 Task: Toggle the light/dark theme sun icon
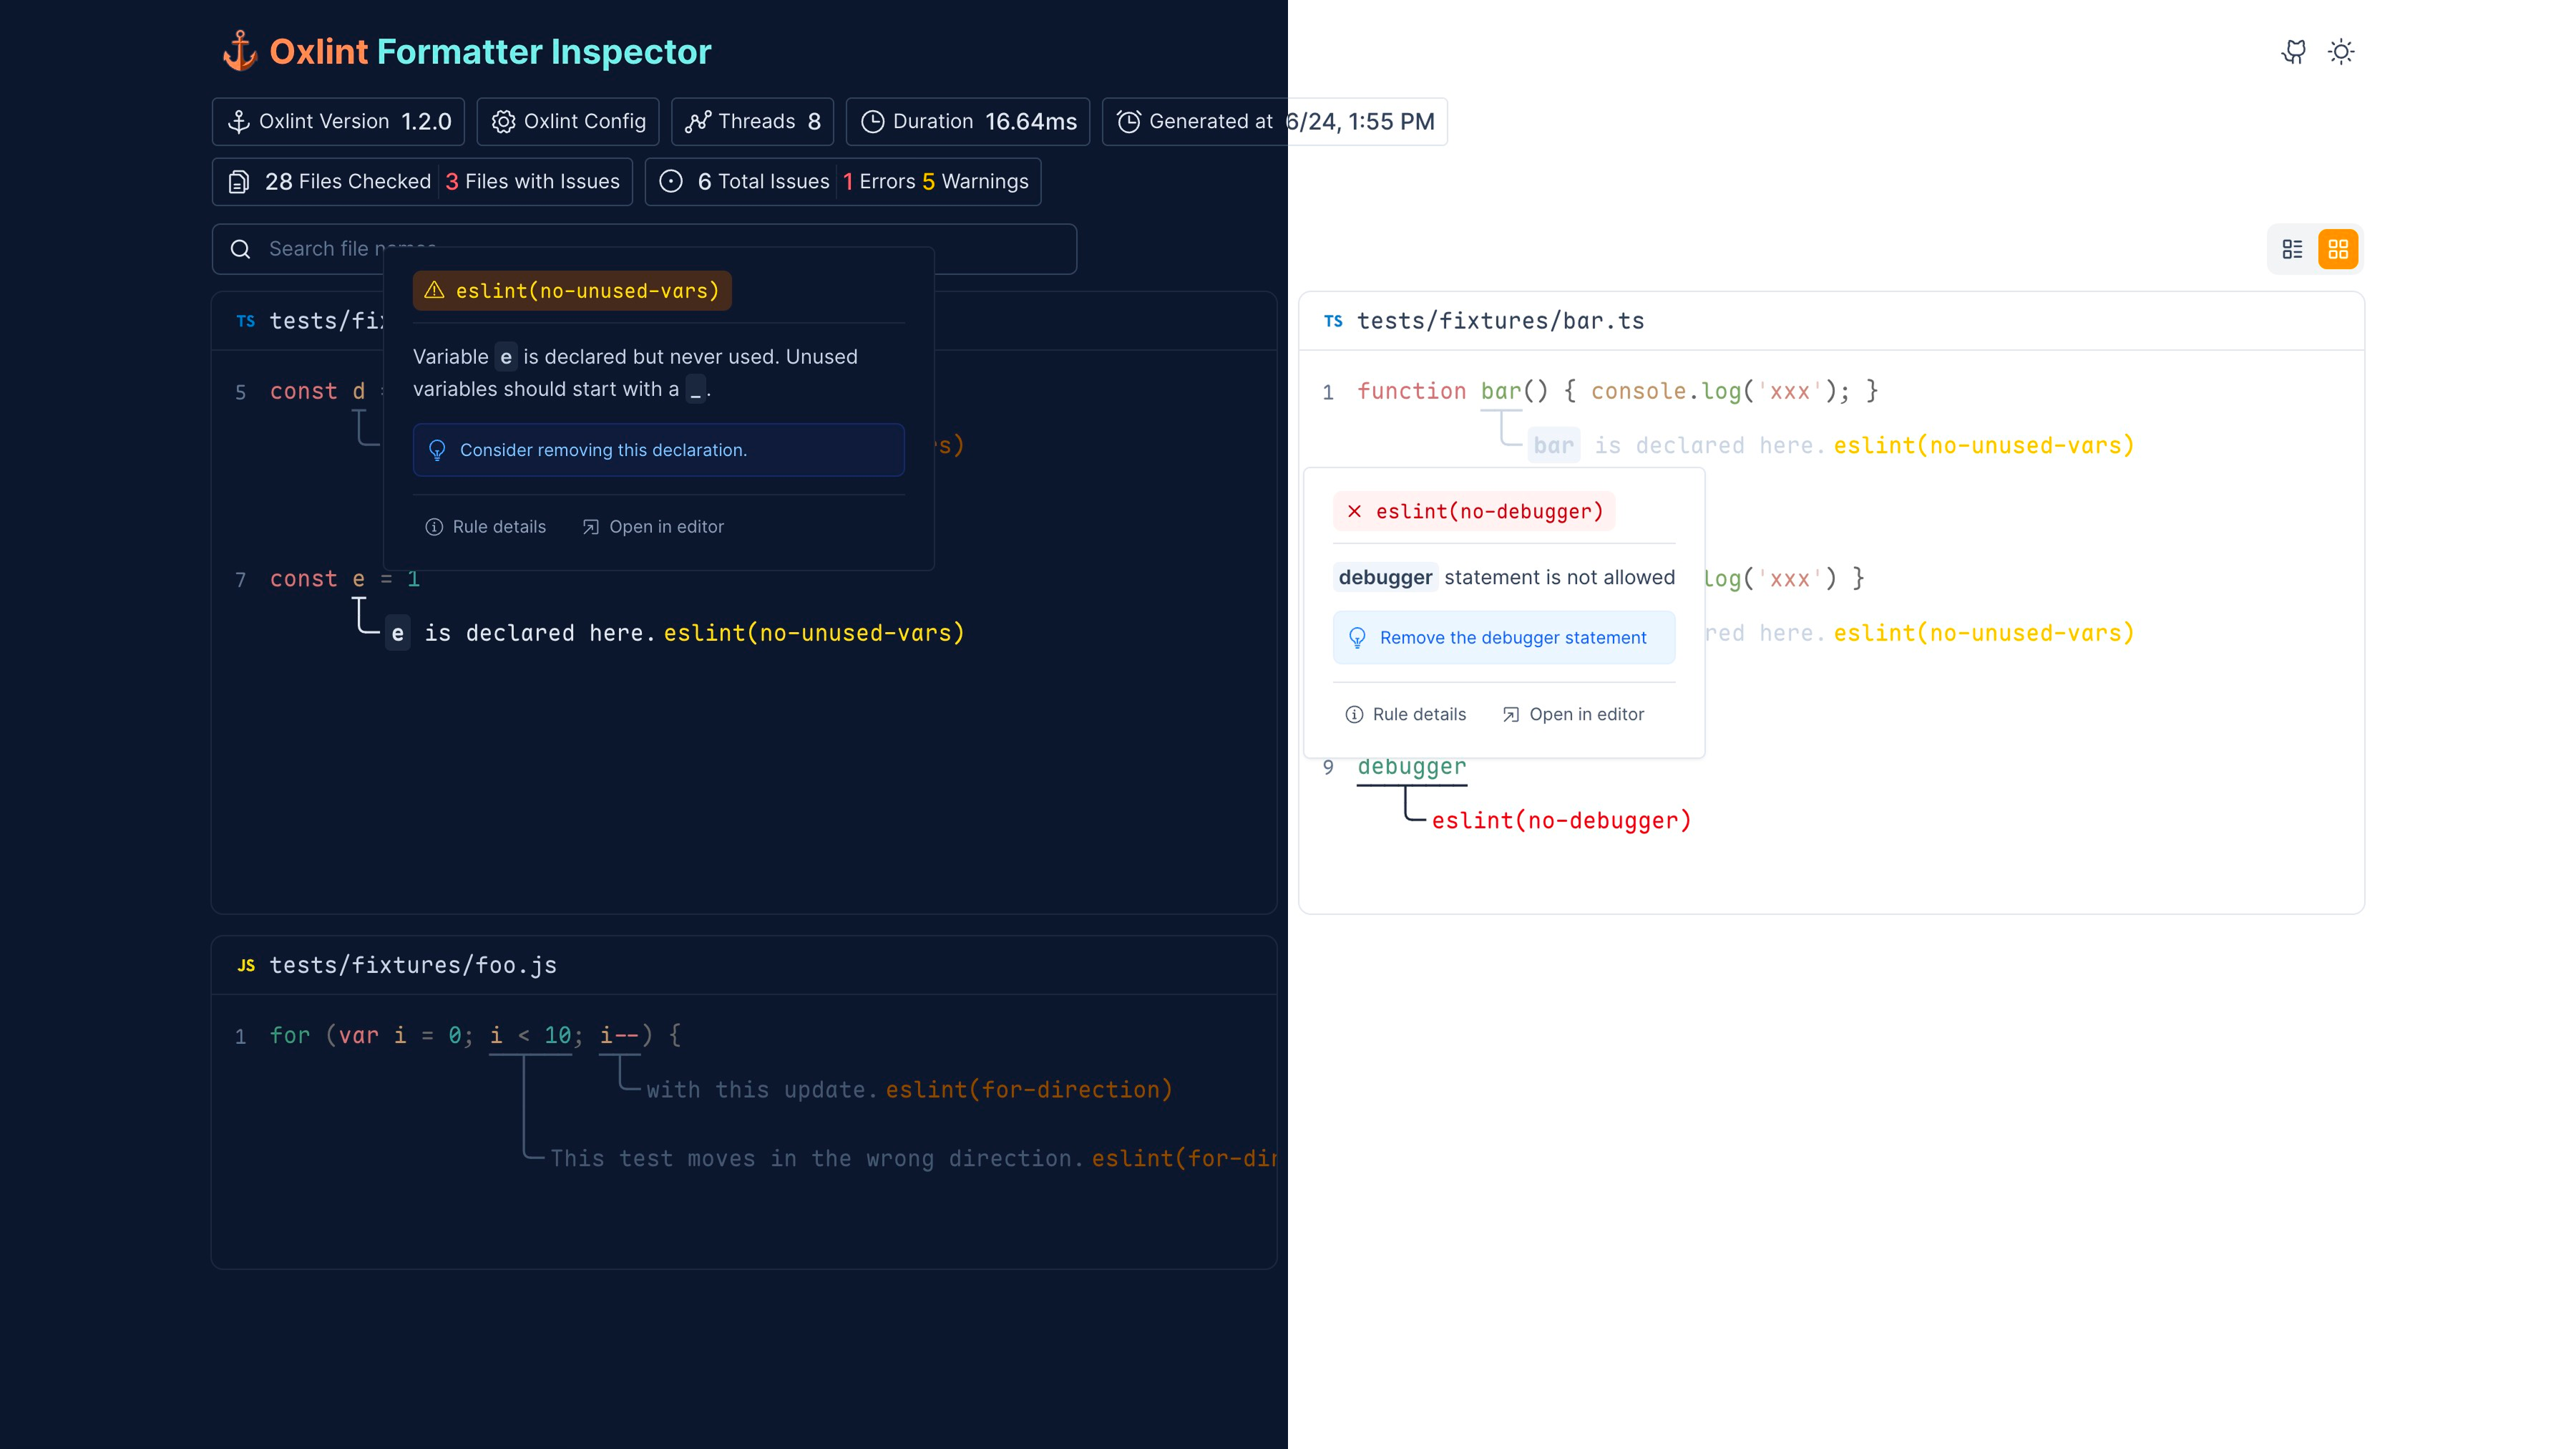[2341, 51]
